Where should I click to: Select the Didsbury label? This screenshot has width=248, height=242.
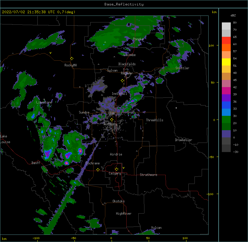point(110,124)
